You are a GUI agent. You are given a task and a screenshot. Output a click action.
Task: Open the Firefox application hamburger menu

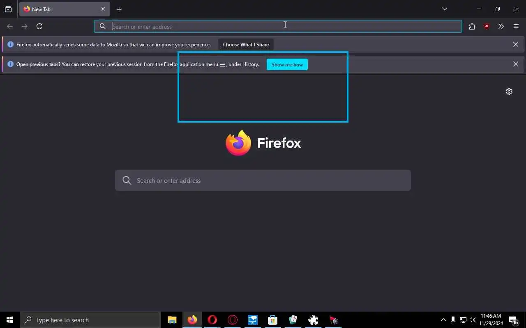516,26
